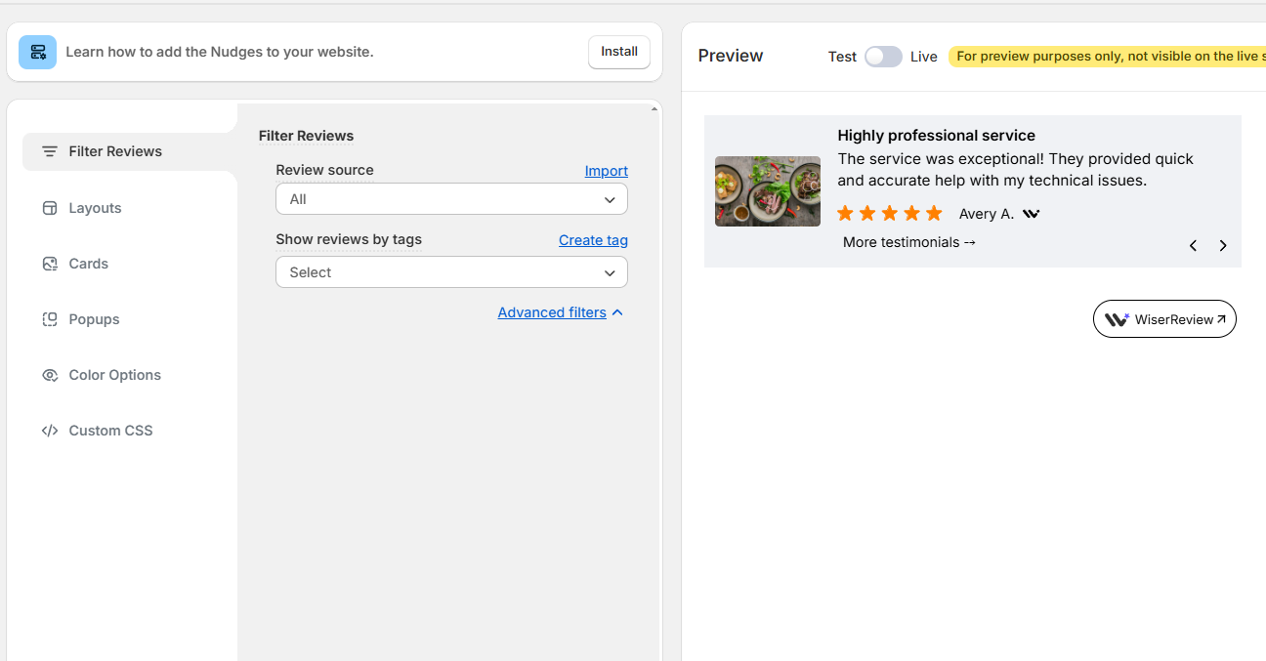The height and width of the screenshot is (661, 1266).
Task: Click the Custom CSS code icon
Action: click(50, 431)
